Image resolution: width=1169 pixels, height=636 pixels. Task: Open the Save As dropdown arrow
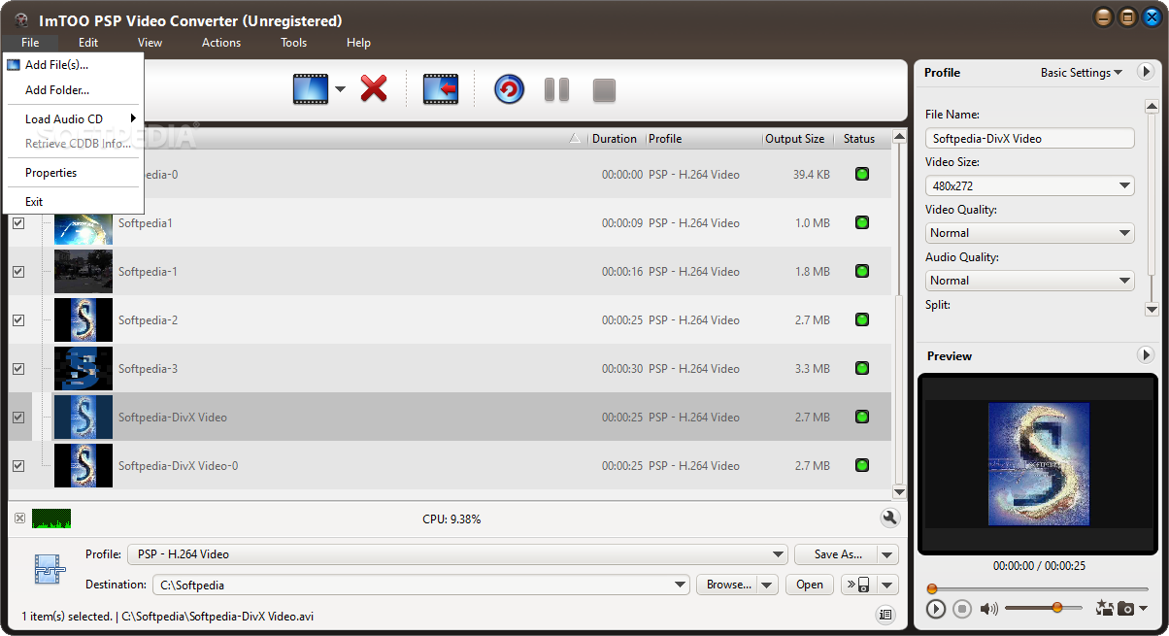pyautogui.click(x=887, y=554)
